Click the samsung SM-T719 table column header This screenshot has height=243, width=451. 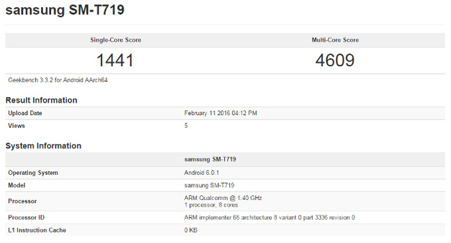(x=210, y=159)
